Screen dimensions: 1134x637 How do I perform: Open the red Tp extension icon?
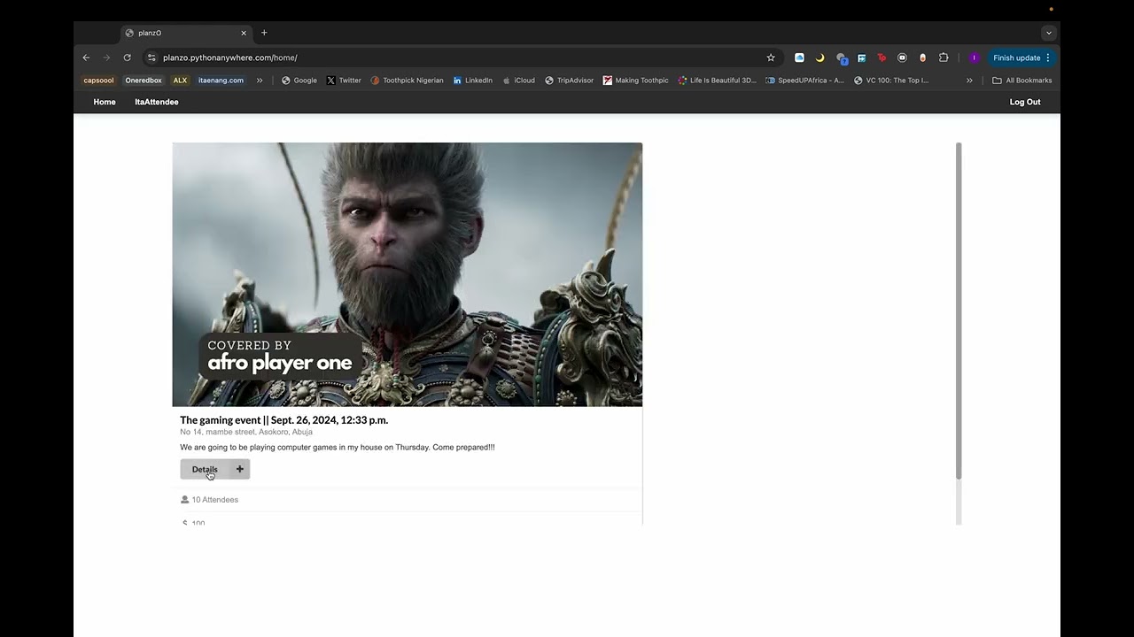pyautogui.click(x=882, y=58)
